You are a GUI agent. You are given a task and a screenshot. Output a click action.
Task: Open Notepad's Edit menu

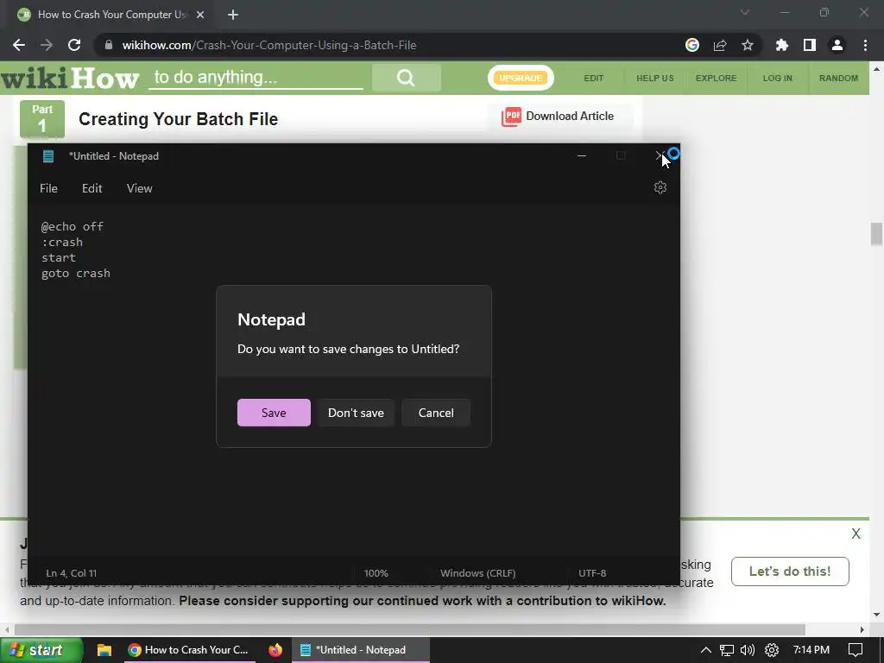(92, 188)
